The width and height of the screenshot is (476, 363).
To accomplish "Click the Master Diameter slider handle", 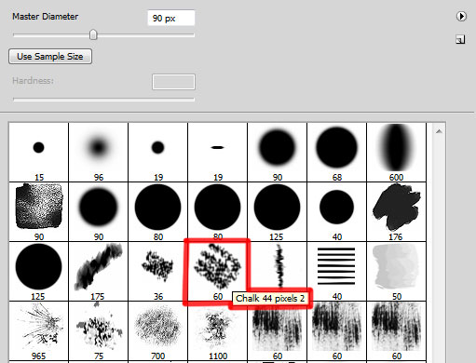I will pos(93,34).
